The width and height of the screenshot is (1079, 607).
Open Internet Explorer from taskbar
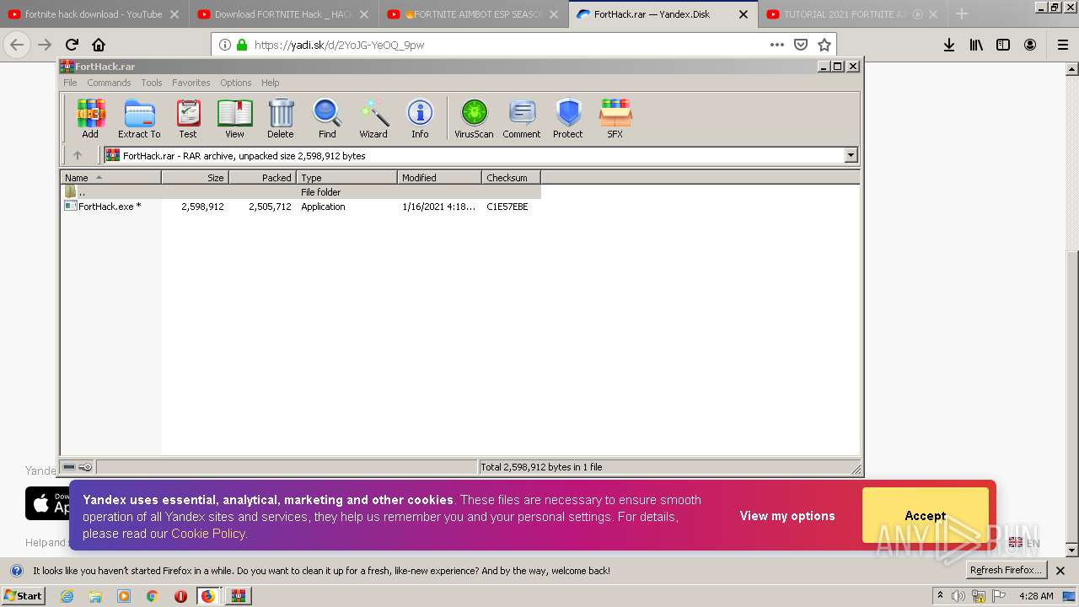click(67, 596)
